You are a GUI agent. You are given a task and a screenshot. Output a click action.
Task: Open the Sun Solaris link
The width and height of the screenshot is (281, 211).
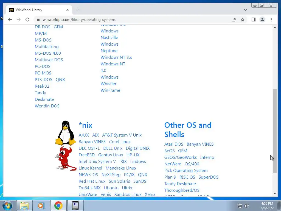pos(119,181)
